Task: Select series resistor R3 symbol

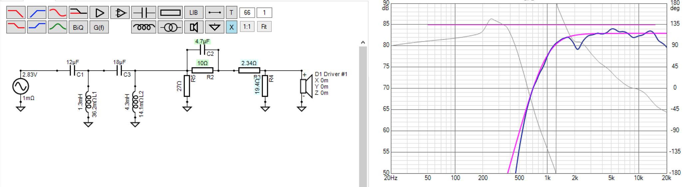Action: point(249,70)
